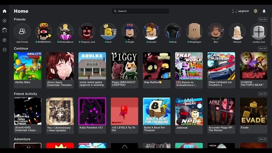
Task: Click the 'Slap Battles' title text
Action: click(x=151, y=82)
